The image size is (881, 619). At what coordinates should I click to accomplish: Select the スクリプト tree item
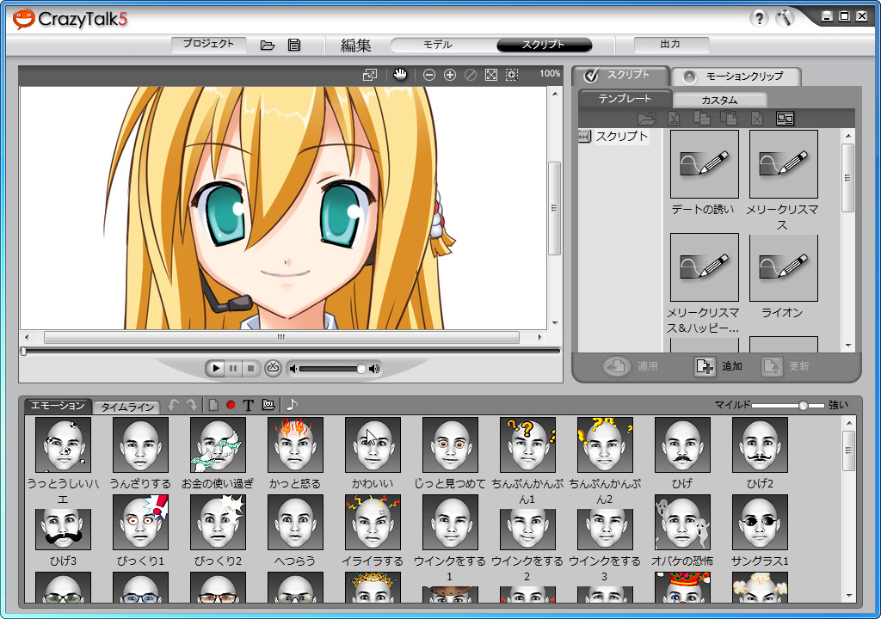point(614,137)
